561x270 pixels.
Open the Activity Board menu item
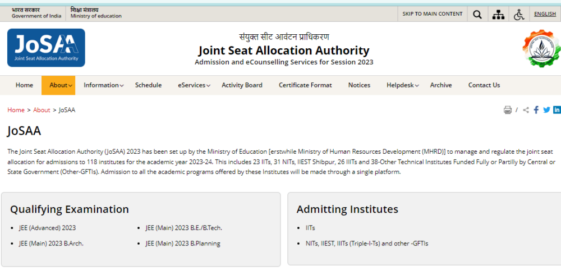[242, 85]
